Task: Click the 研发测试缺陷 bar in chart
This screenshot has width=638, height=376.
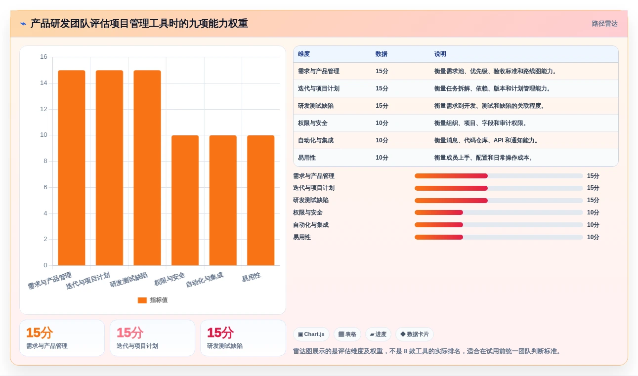Action: pyautogui.click(x=147, y=167)
